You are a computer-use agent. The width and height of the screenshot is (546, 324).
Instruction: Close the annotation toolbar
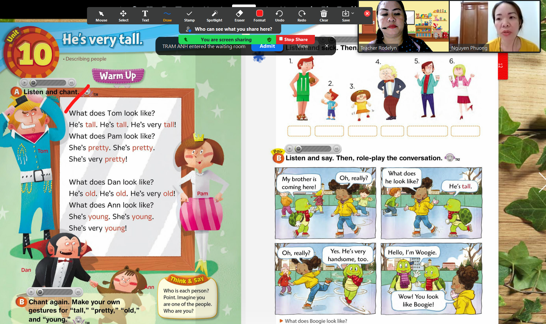coord(367,13)
